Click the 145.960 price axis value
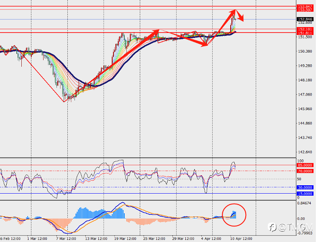This screenshot has height=242, width=316. point(305,109)
